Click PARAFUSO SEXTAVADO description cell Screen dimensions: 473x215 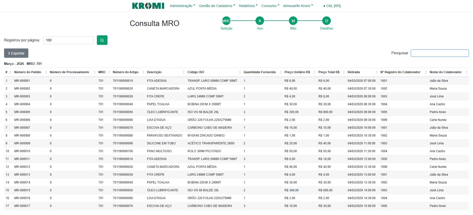coord(164,136)
